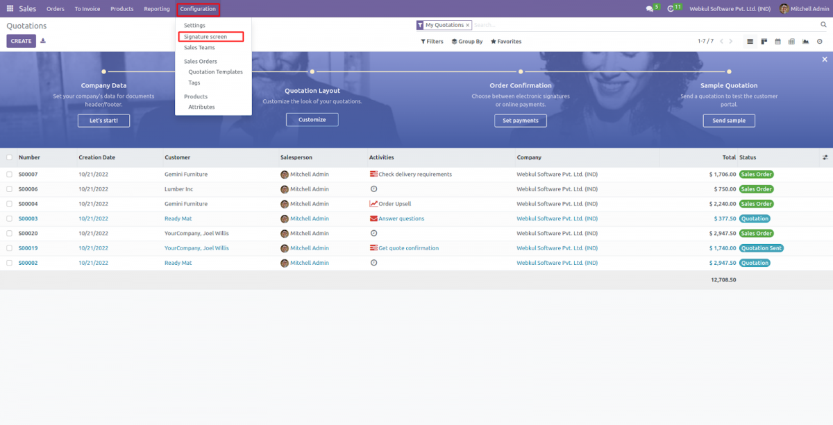Switch to graph view
This screenshot has width=833, height=425.
[806, 42]
